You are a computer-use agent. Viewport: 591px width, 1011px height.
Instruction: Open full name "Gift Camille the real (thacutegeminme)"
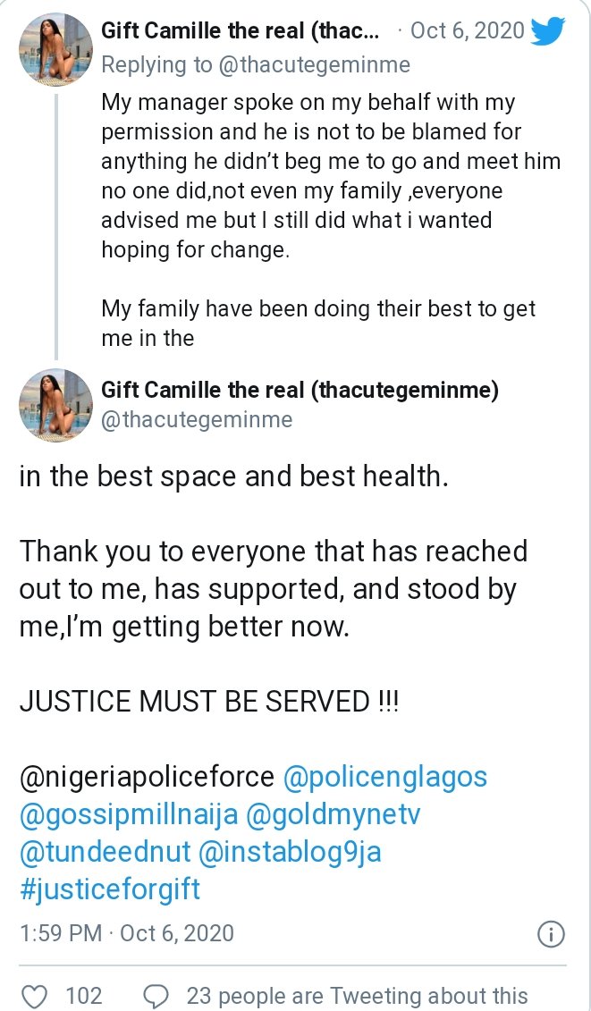coord(300,389)
